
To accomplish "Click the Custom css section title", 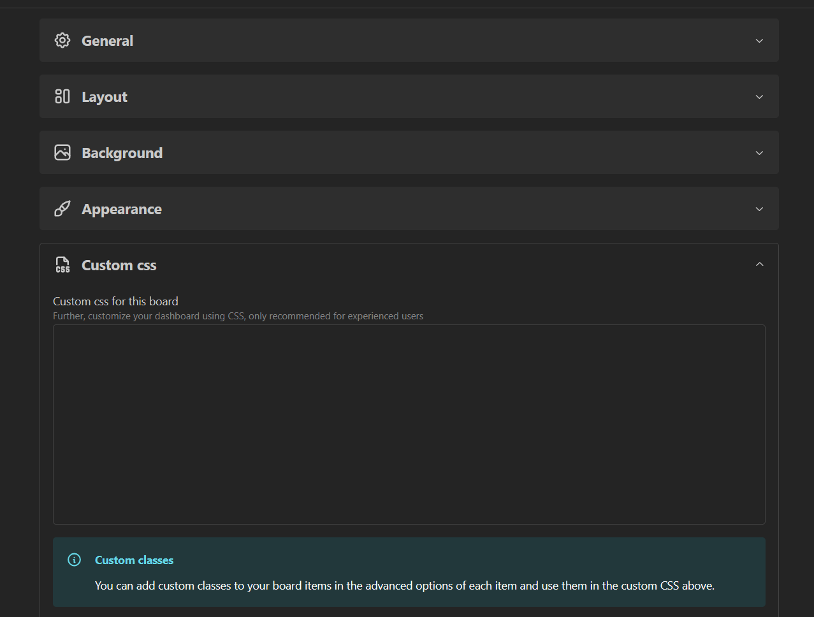I will click(x=119, y=265).
